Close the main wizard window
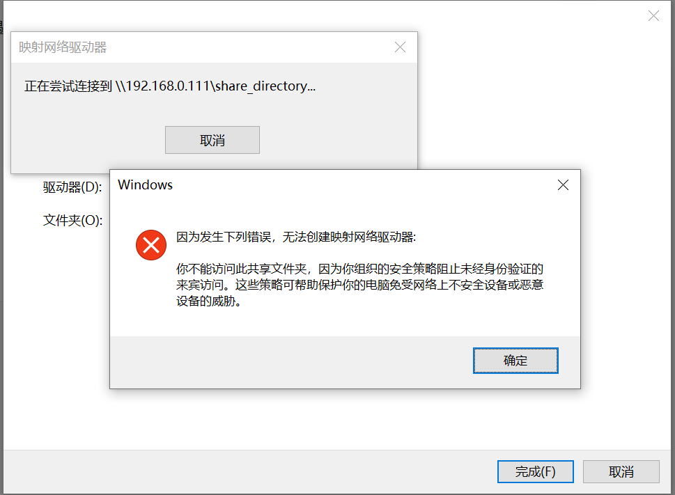Screen dimensions: 675x495 pyautogui.click(x=653, y=16)
